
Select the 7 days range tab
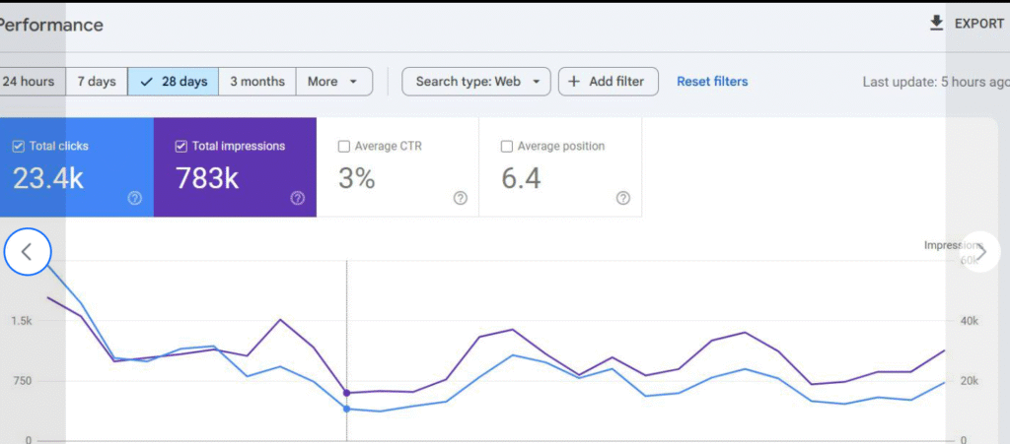point(97,82)
